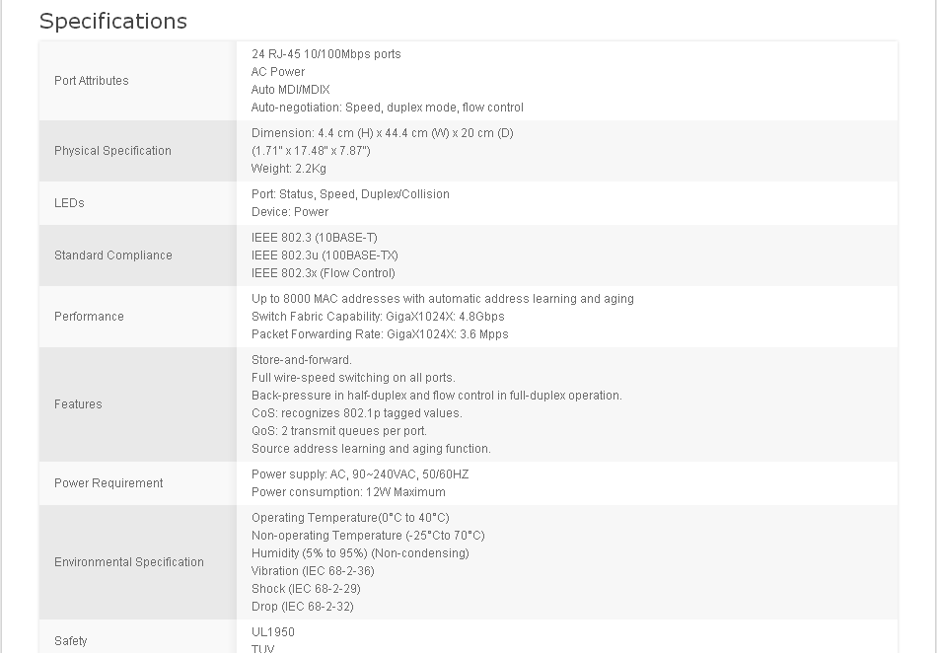Viewport: 938px width, 655px height.
Task: Select the Standard Compliance row label
Action: coord(112,255)
